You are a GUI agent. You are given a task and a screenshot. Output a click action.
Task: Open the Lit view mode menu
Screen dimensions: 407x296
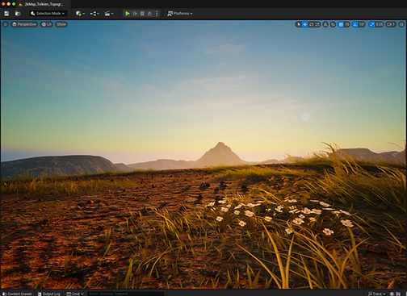coord(47,24)
